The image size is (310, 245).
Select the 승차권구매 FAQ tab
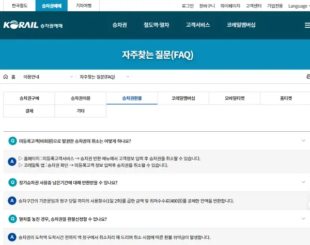[29, 98]
